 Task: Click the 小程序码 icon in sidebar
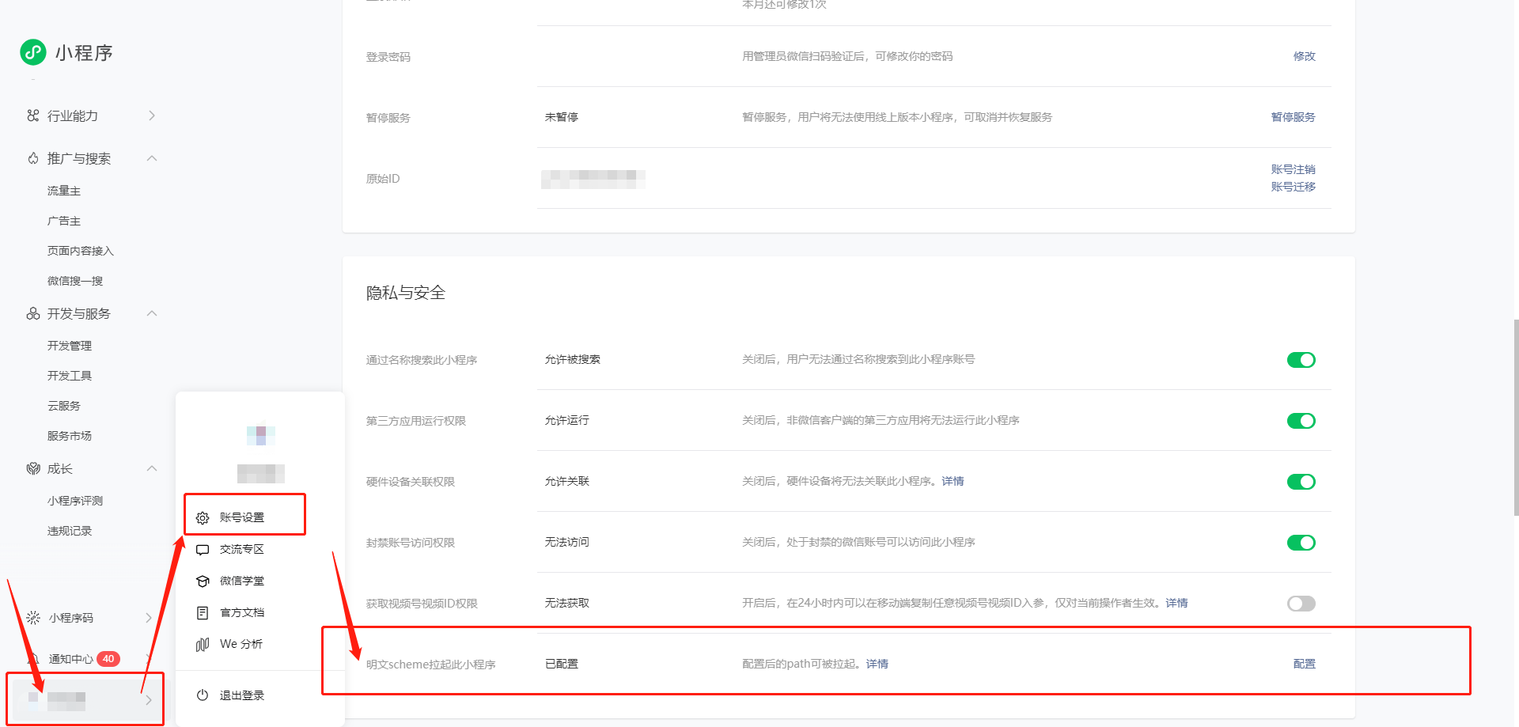point(33,618)
